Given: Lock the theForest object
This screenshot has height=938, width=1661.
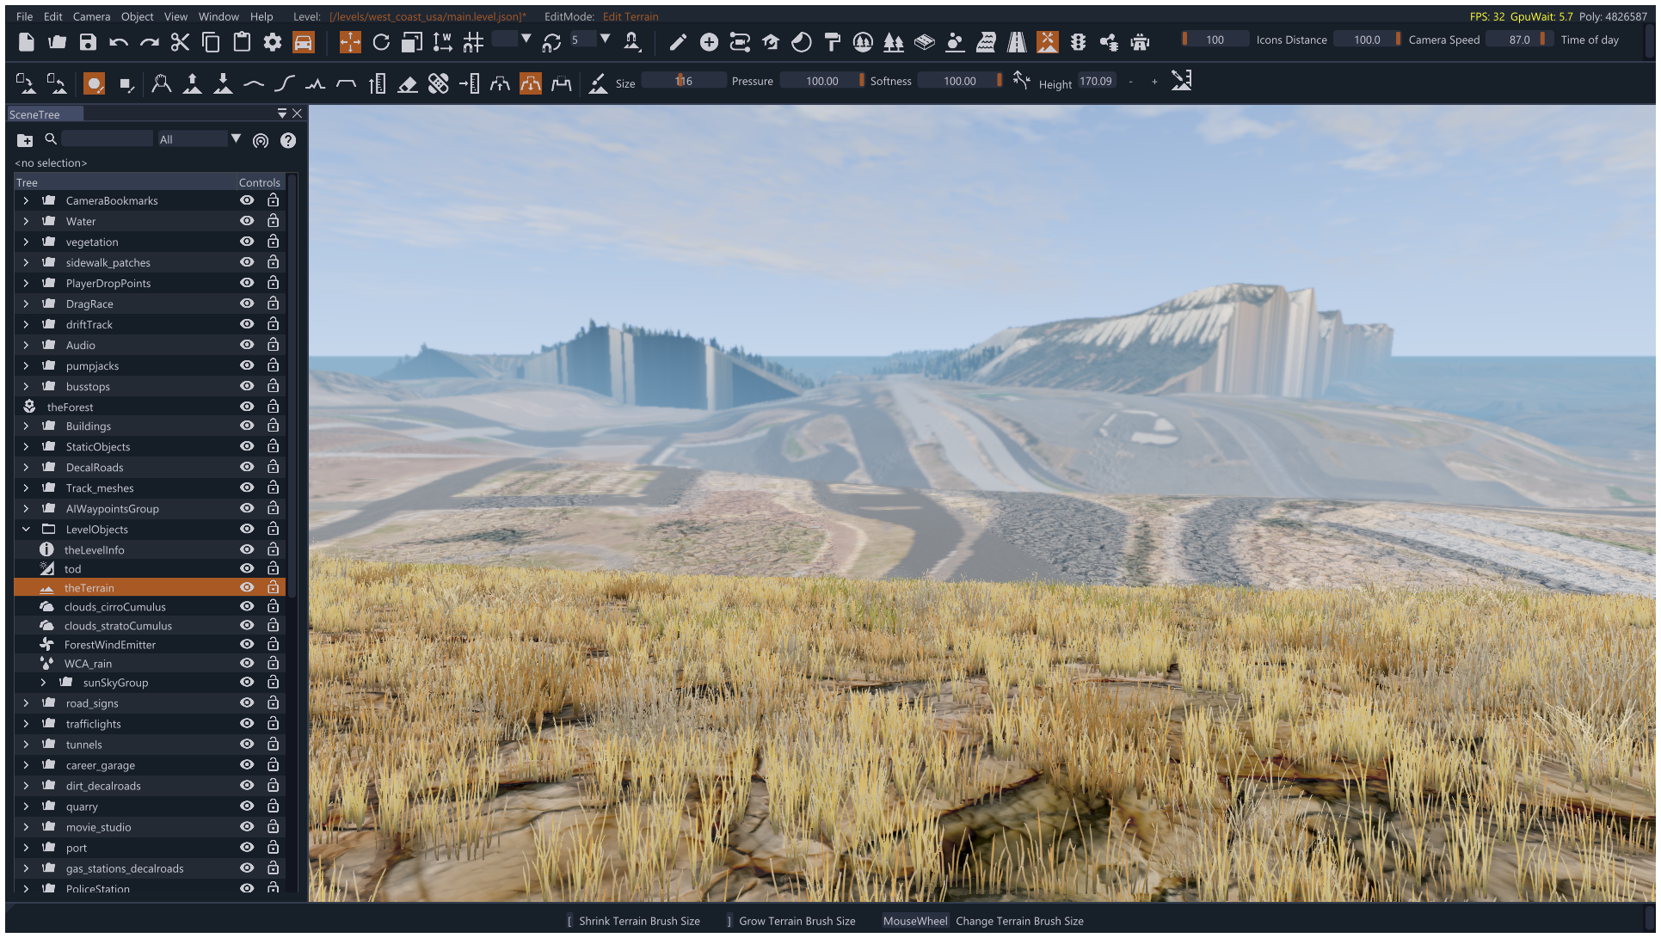Looking at the screenshot, I should (x=273, y=407).
